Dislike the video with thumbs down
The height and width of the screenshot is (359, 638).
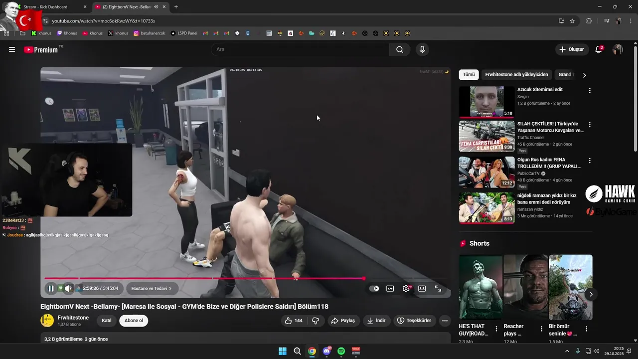(316, 321)
